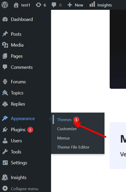Click the plus New icon

[70, 5]
